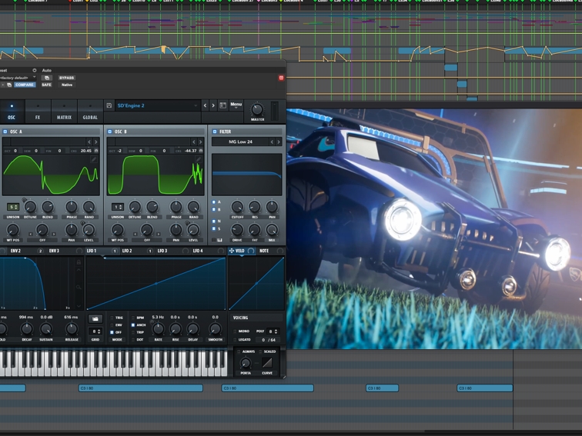The height and width of the screenshot is (436, 582).
Task: Click the LFO RATE knob
Action: click(158, 328)
